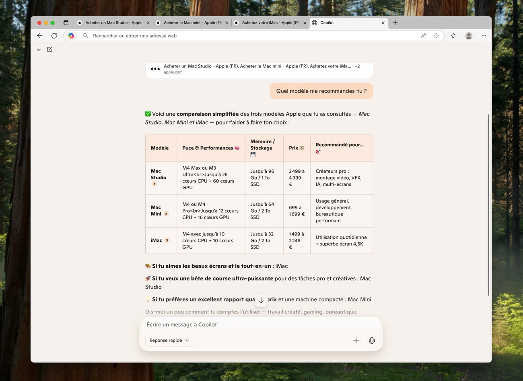The width and height of the screenshot is (523, 381).
Task: Open a new tab with plus button
Action: 395,23
